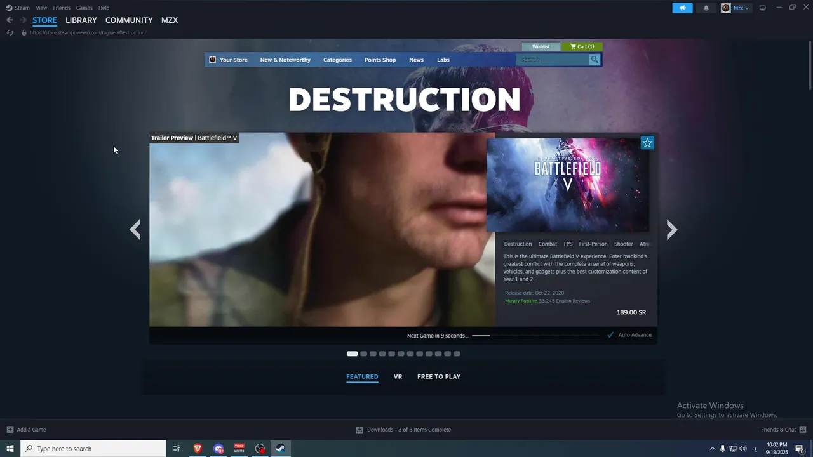Expand the Your Store menu
This screenshot has width=813, height=457.
point(233,60)
